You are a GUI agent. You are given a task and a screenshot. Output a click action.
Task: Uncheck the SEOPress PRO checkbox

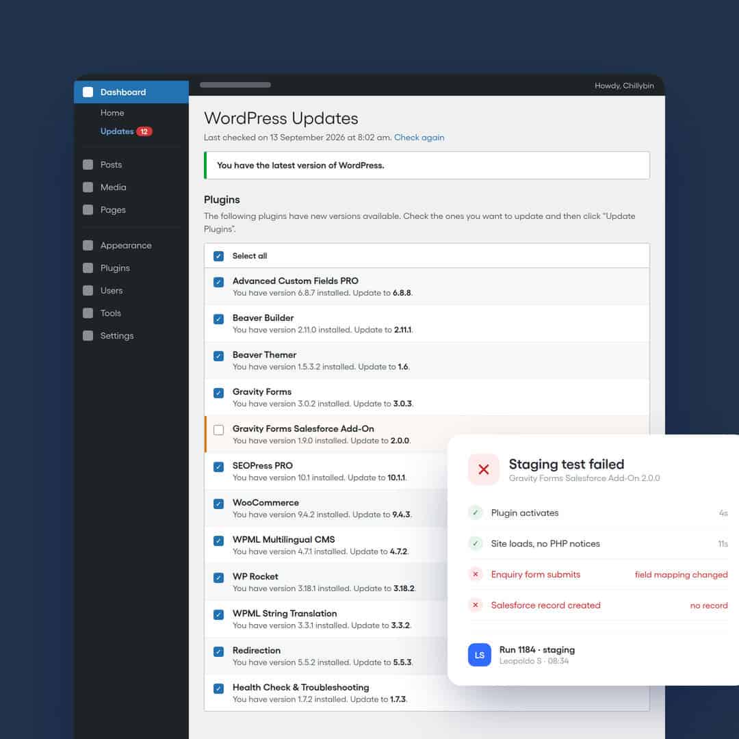pos(218,467)
